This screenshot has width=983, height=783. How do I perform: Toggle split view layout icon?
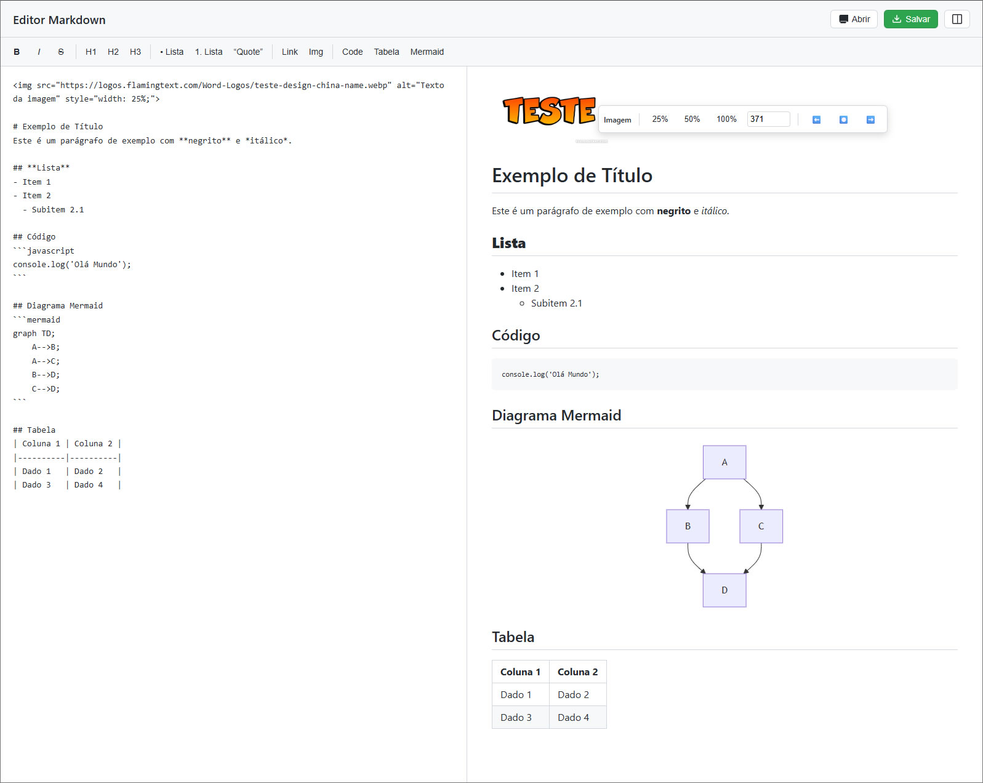click(957, 19)
